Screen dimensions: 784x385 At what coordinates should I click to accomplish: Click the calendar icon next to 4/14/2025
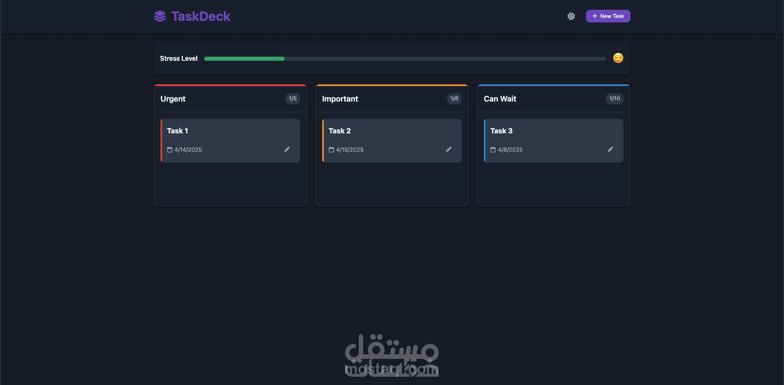[169, 150]
